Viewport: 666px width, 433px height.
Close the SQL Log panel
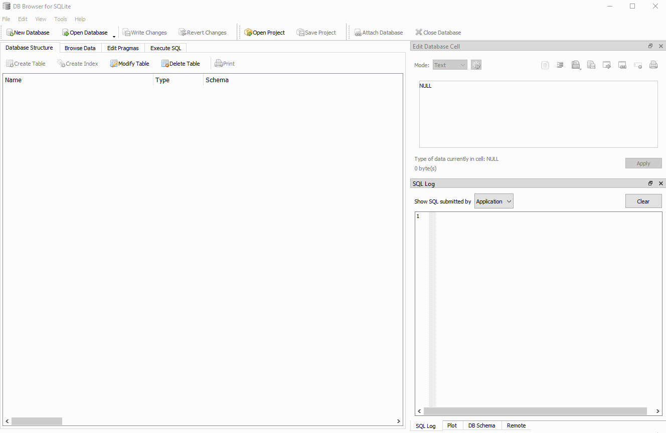pyautogui.click(x=661, y=183)
